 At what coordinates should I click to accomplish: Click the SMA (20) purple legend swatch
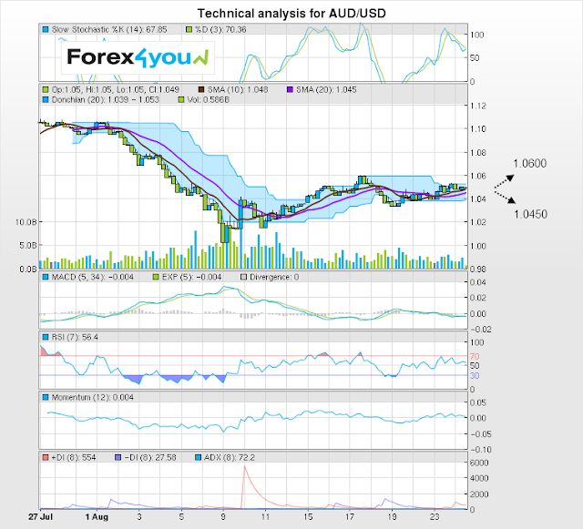290,89
